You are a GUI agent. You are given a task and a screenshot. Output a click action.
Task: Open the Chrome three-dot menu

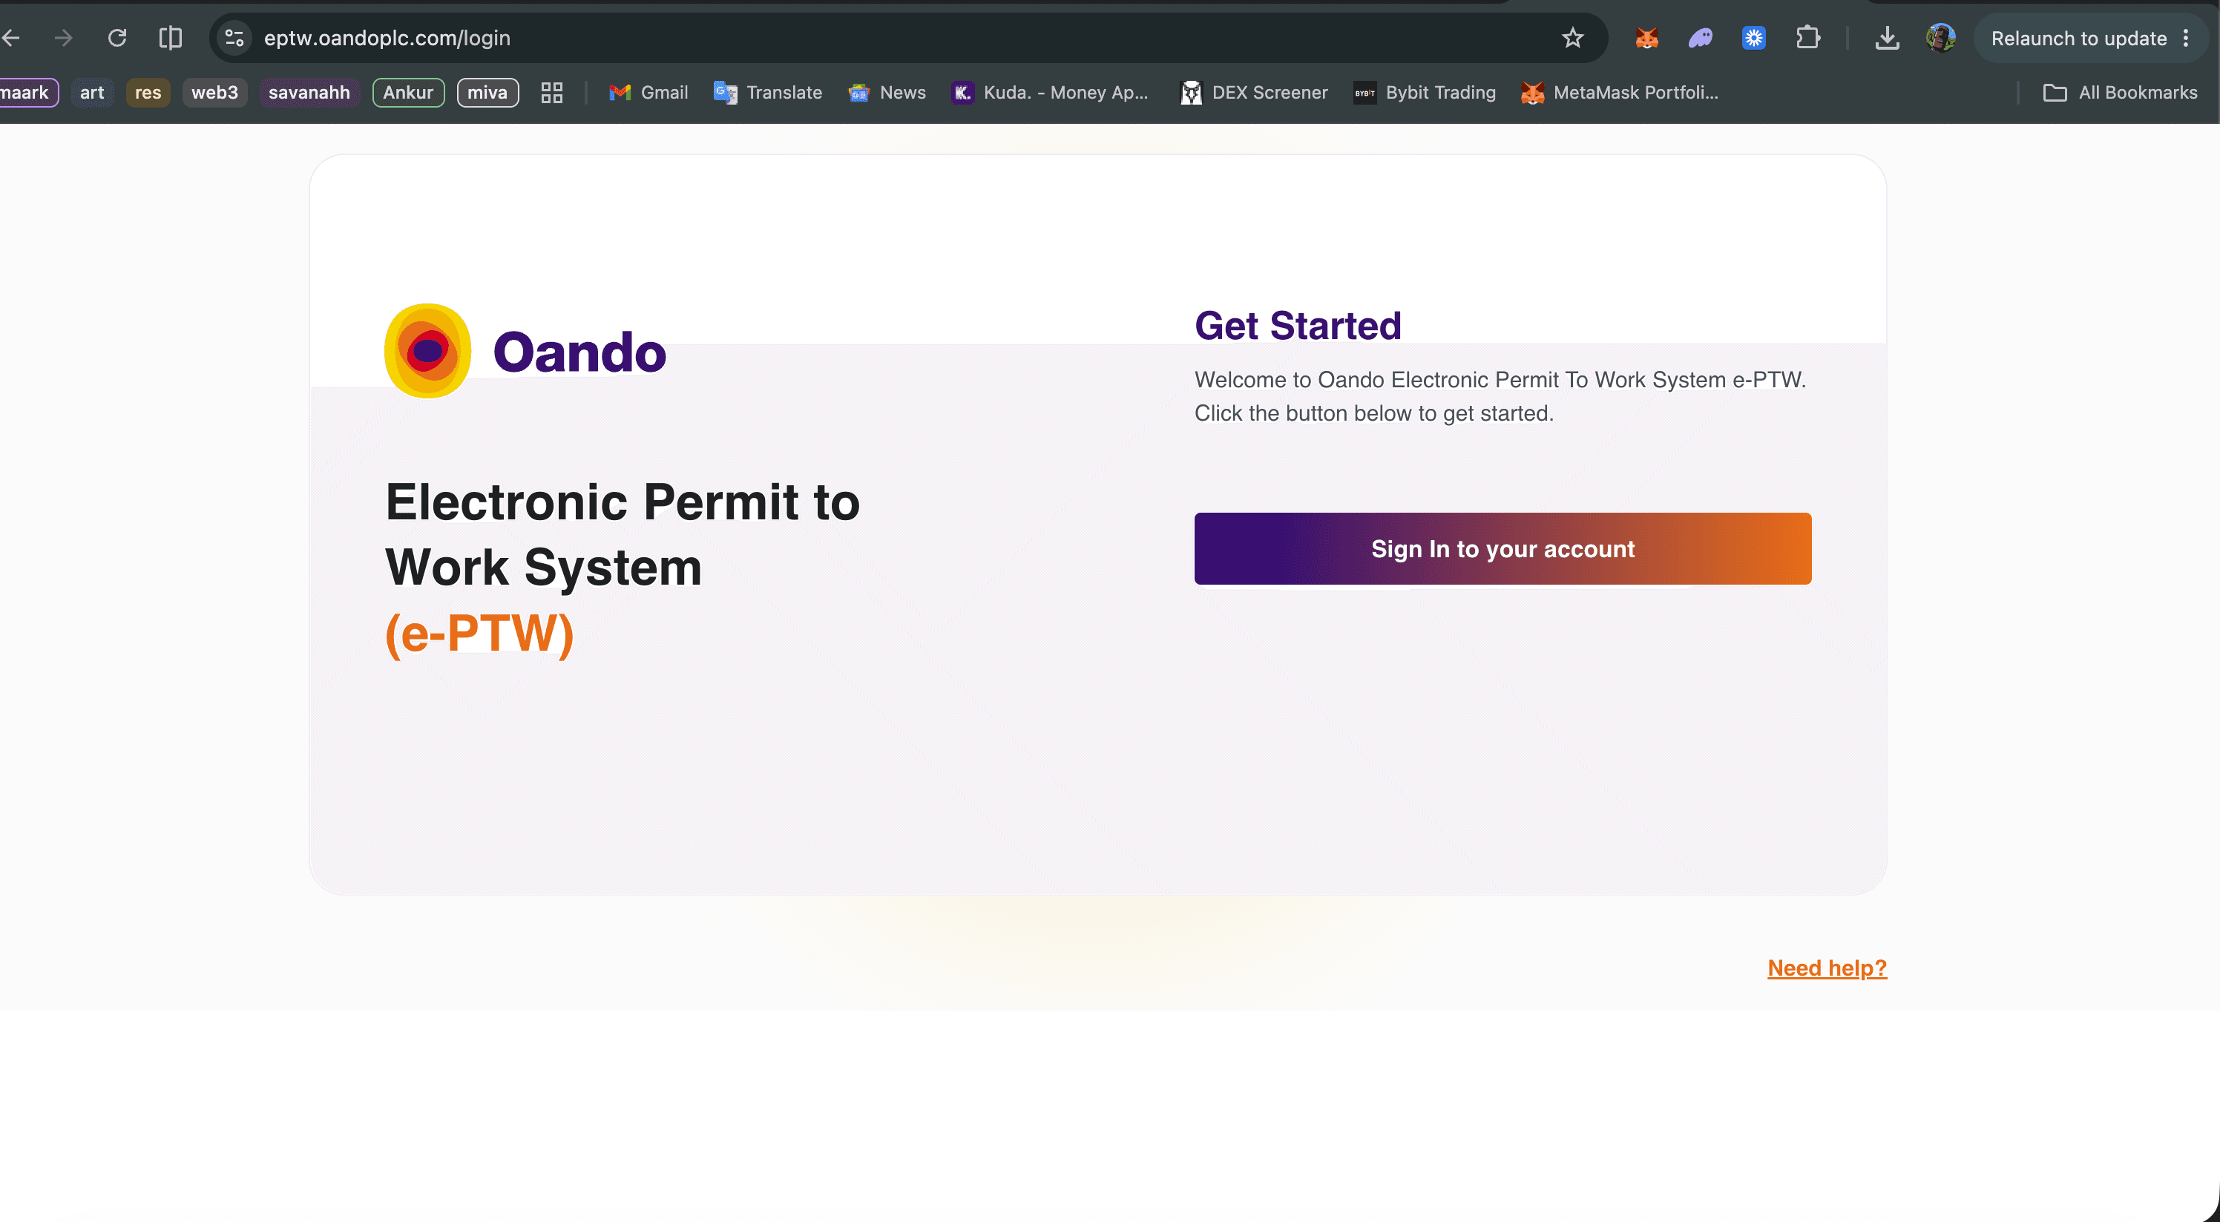click(2187, 38)
